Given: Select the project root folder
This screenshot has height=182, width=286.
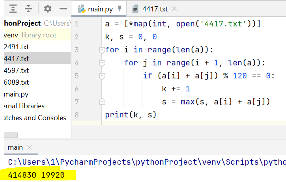Looking at the screenshot, I should pyautogui.click(x=37, y=23).
